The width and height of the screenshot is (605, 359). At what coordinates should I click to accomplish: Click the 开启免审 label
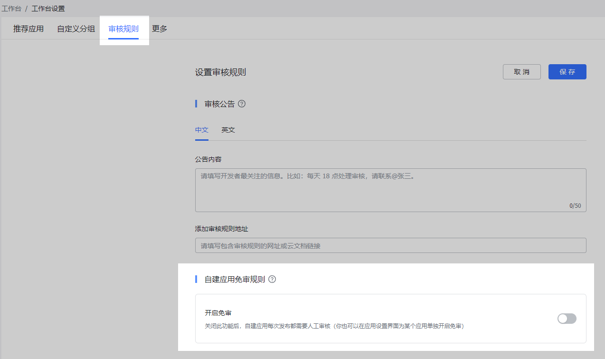[218, 313]
